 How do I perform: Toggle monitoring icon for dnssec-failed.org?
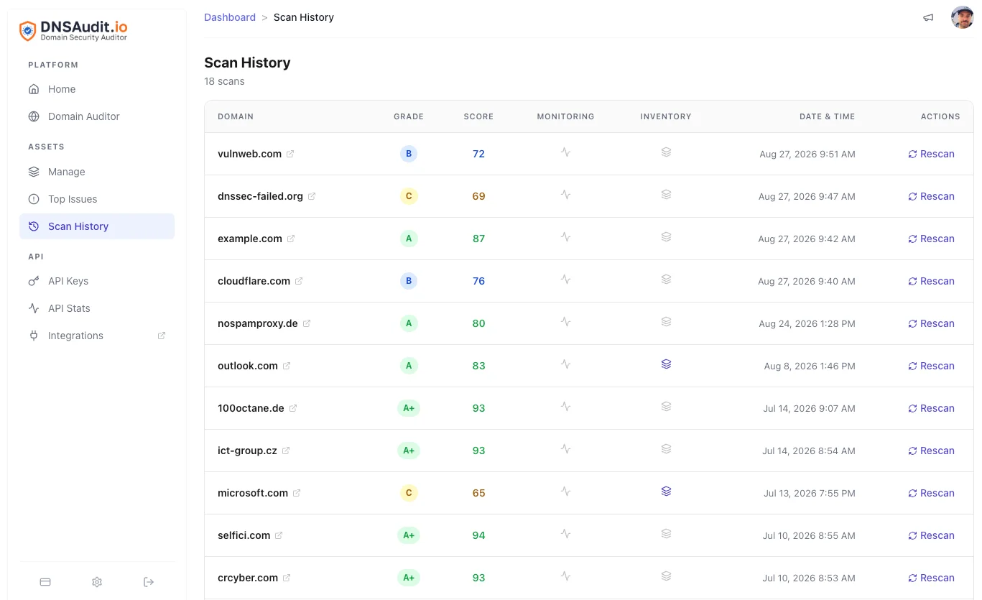(565, 195)
